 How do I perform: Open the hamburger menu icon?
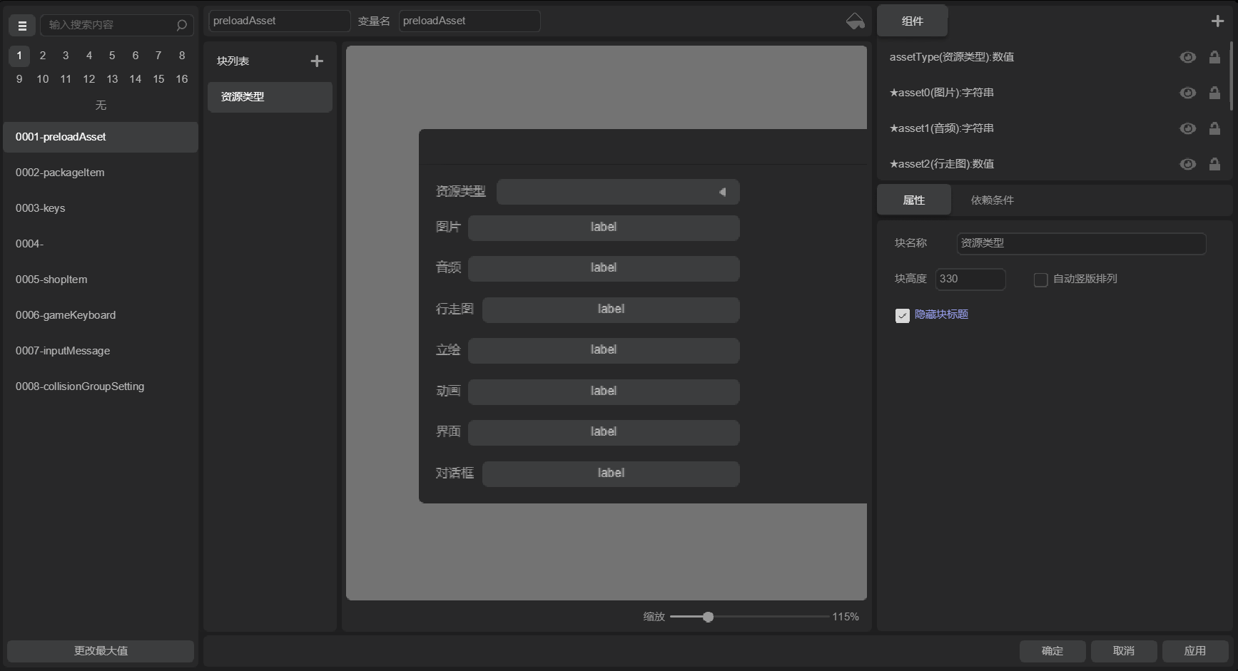[22, 26]
